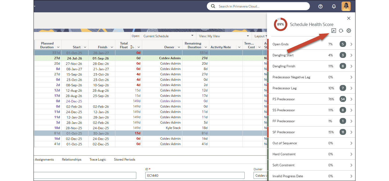
Task: Open the pop-out icon in Schedule Health Score
Action: pos(333,31)
